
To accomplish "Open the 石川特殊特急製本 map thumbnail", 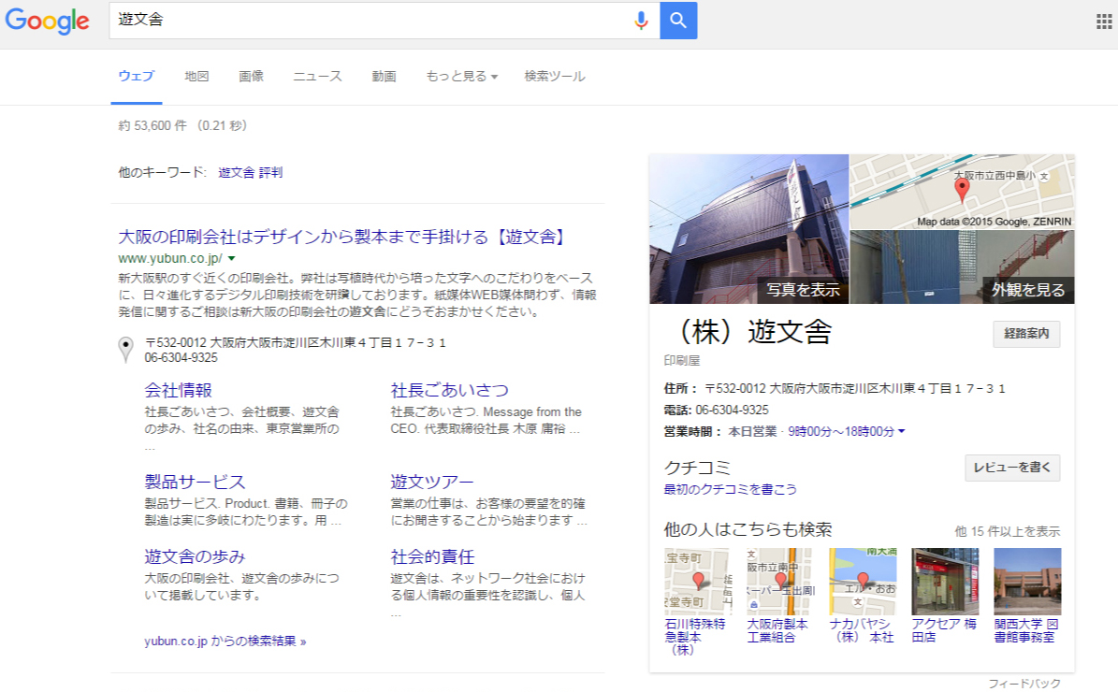I will click(x=697, y=582).
